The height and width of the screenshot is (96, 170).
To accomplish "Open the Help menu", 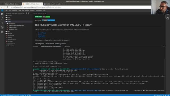I will (x=44, y=10).
